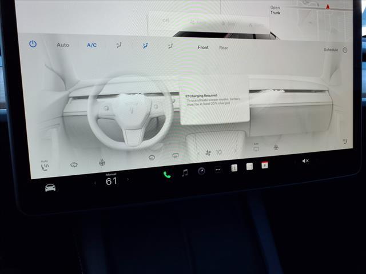The width and height of the screenshot is (366, 274).
Task: Open the all apps three-dot launcher
Action: [x=218, y=170]
